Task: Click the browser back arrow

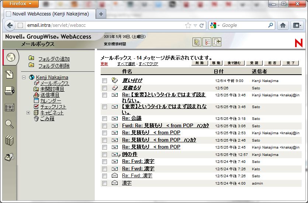Action: [10, 25]
